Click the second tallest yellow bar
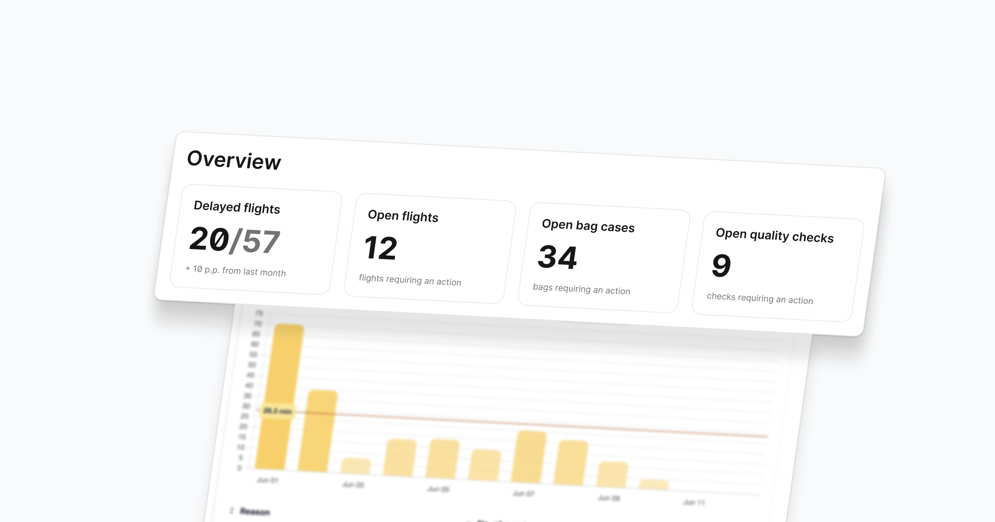Image resolution: width=995 pixels, height=522 pixels. tap(318, 431)
